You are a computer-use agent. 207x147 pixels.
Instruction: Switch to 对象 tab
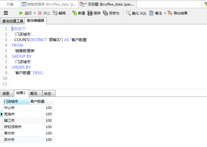point(10,4)
